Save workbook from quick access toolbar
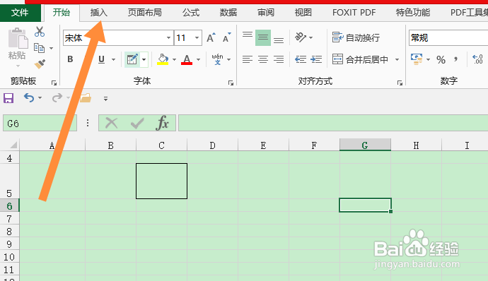488x281 pixels. 8,98
